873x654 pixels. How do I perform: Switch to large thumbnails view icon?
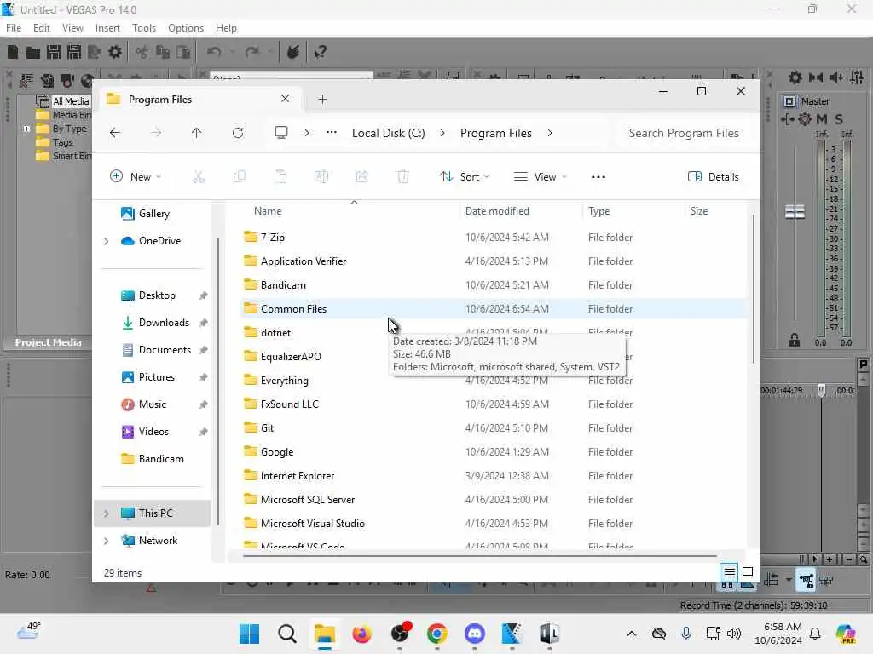click(748, 571)
